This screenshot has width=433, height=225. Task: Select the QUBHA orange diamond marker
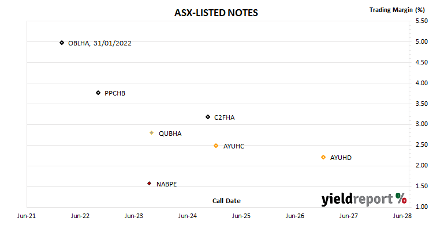[152, 133]
